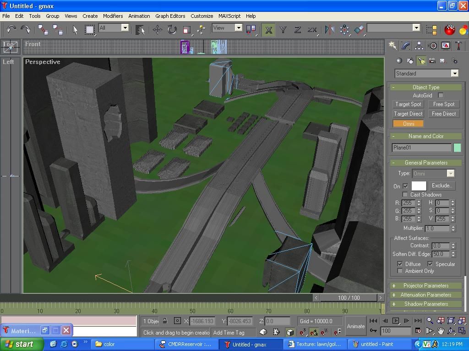Enable the AutoGrid checkbox
Screen dimensions: 469x351
pos(441,95)
